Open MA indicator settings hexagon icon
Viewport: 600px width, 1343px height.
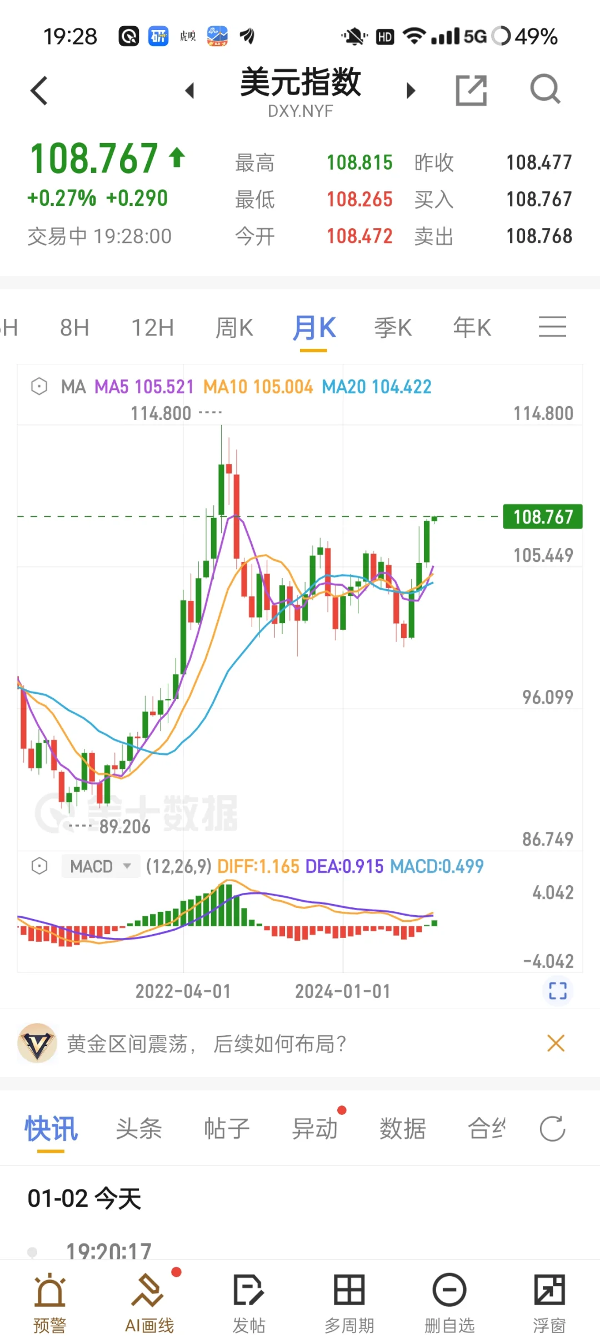click(39, 386)
